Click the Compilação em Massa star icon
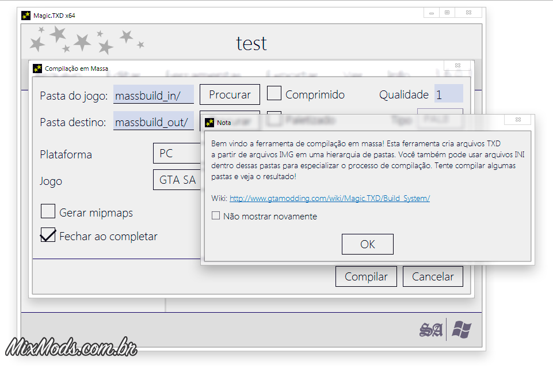 [x=37, y=69]
